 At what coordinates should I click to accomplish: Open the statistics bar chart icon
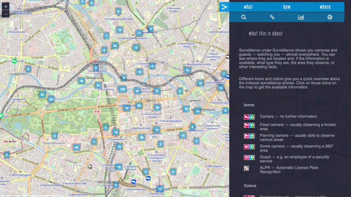coord(301,17)
